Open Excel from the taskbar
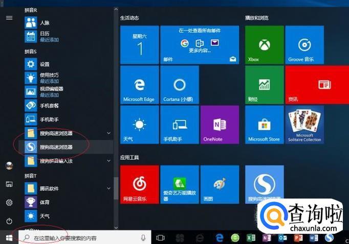The height and width of the screenshot is (244, 349). (x=251, y=238)
